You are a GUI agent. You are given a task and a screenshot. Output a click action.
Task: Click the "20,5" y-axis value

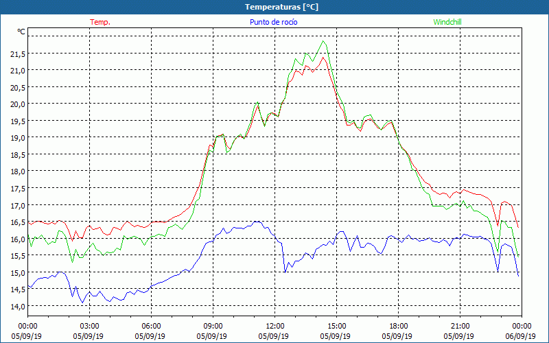(x=18, y=88)
